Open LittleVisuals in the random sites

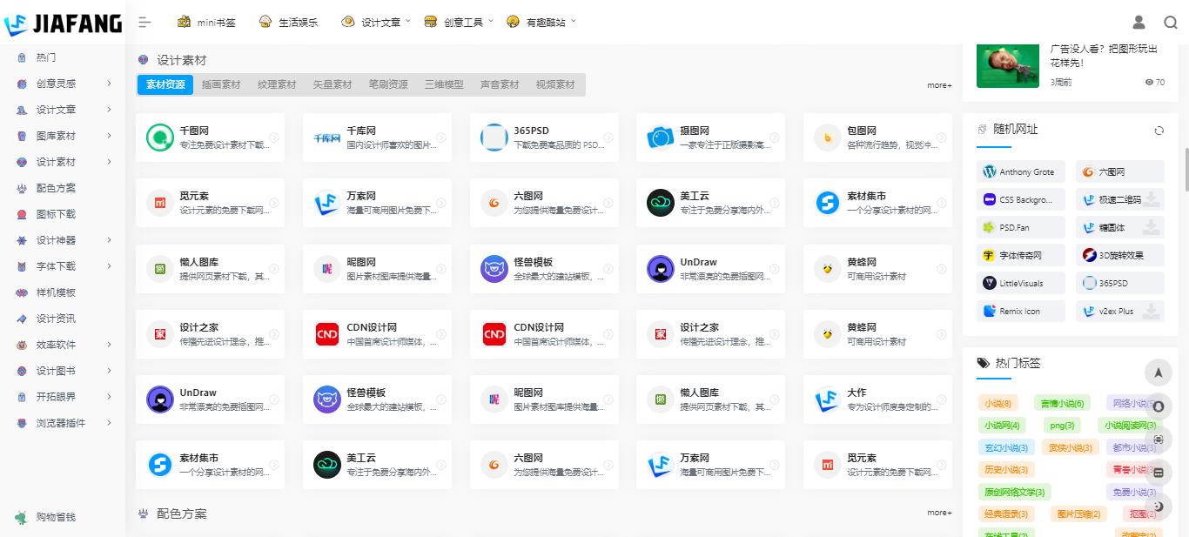click(x=1020, y=283)
